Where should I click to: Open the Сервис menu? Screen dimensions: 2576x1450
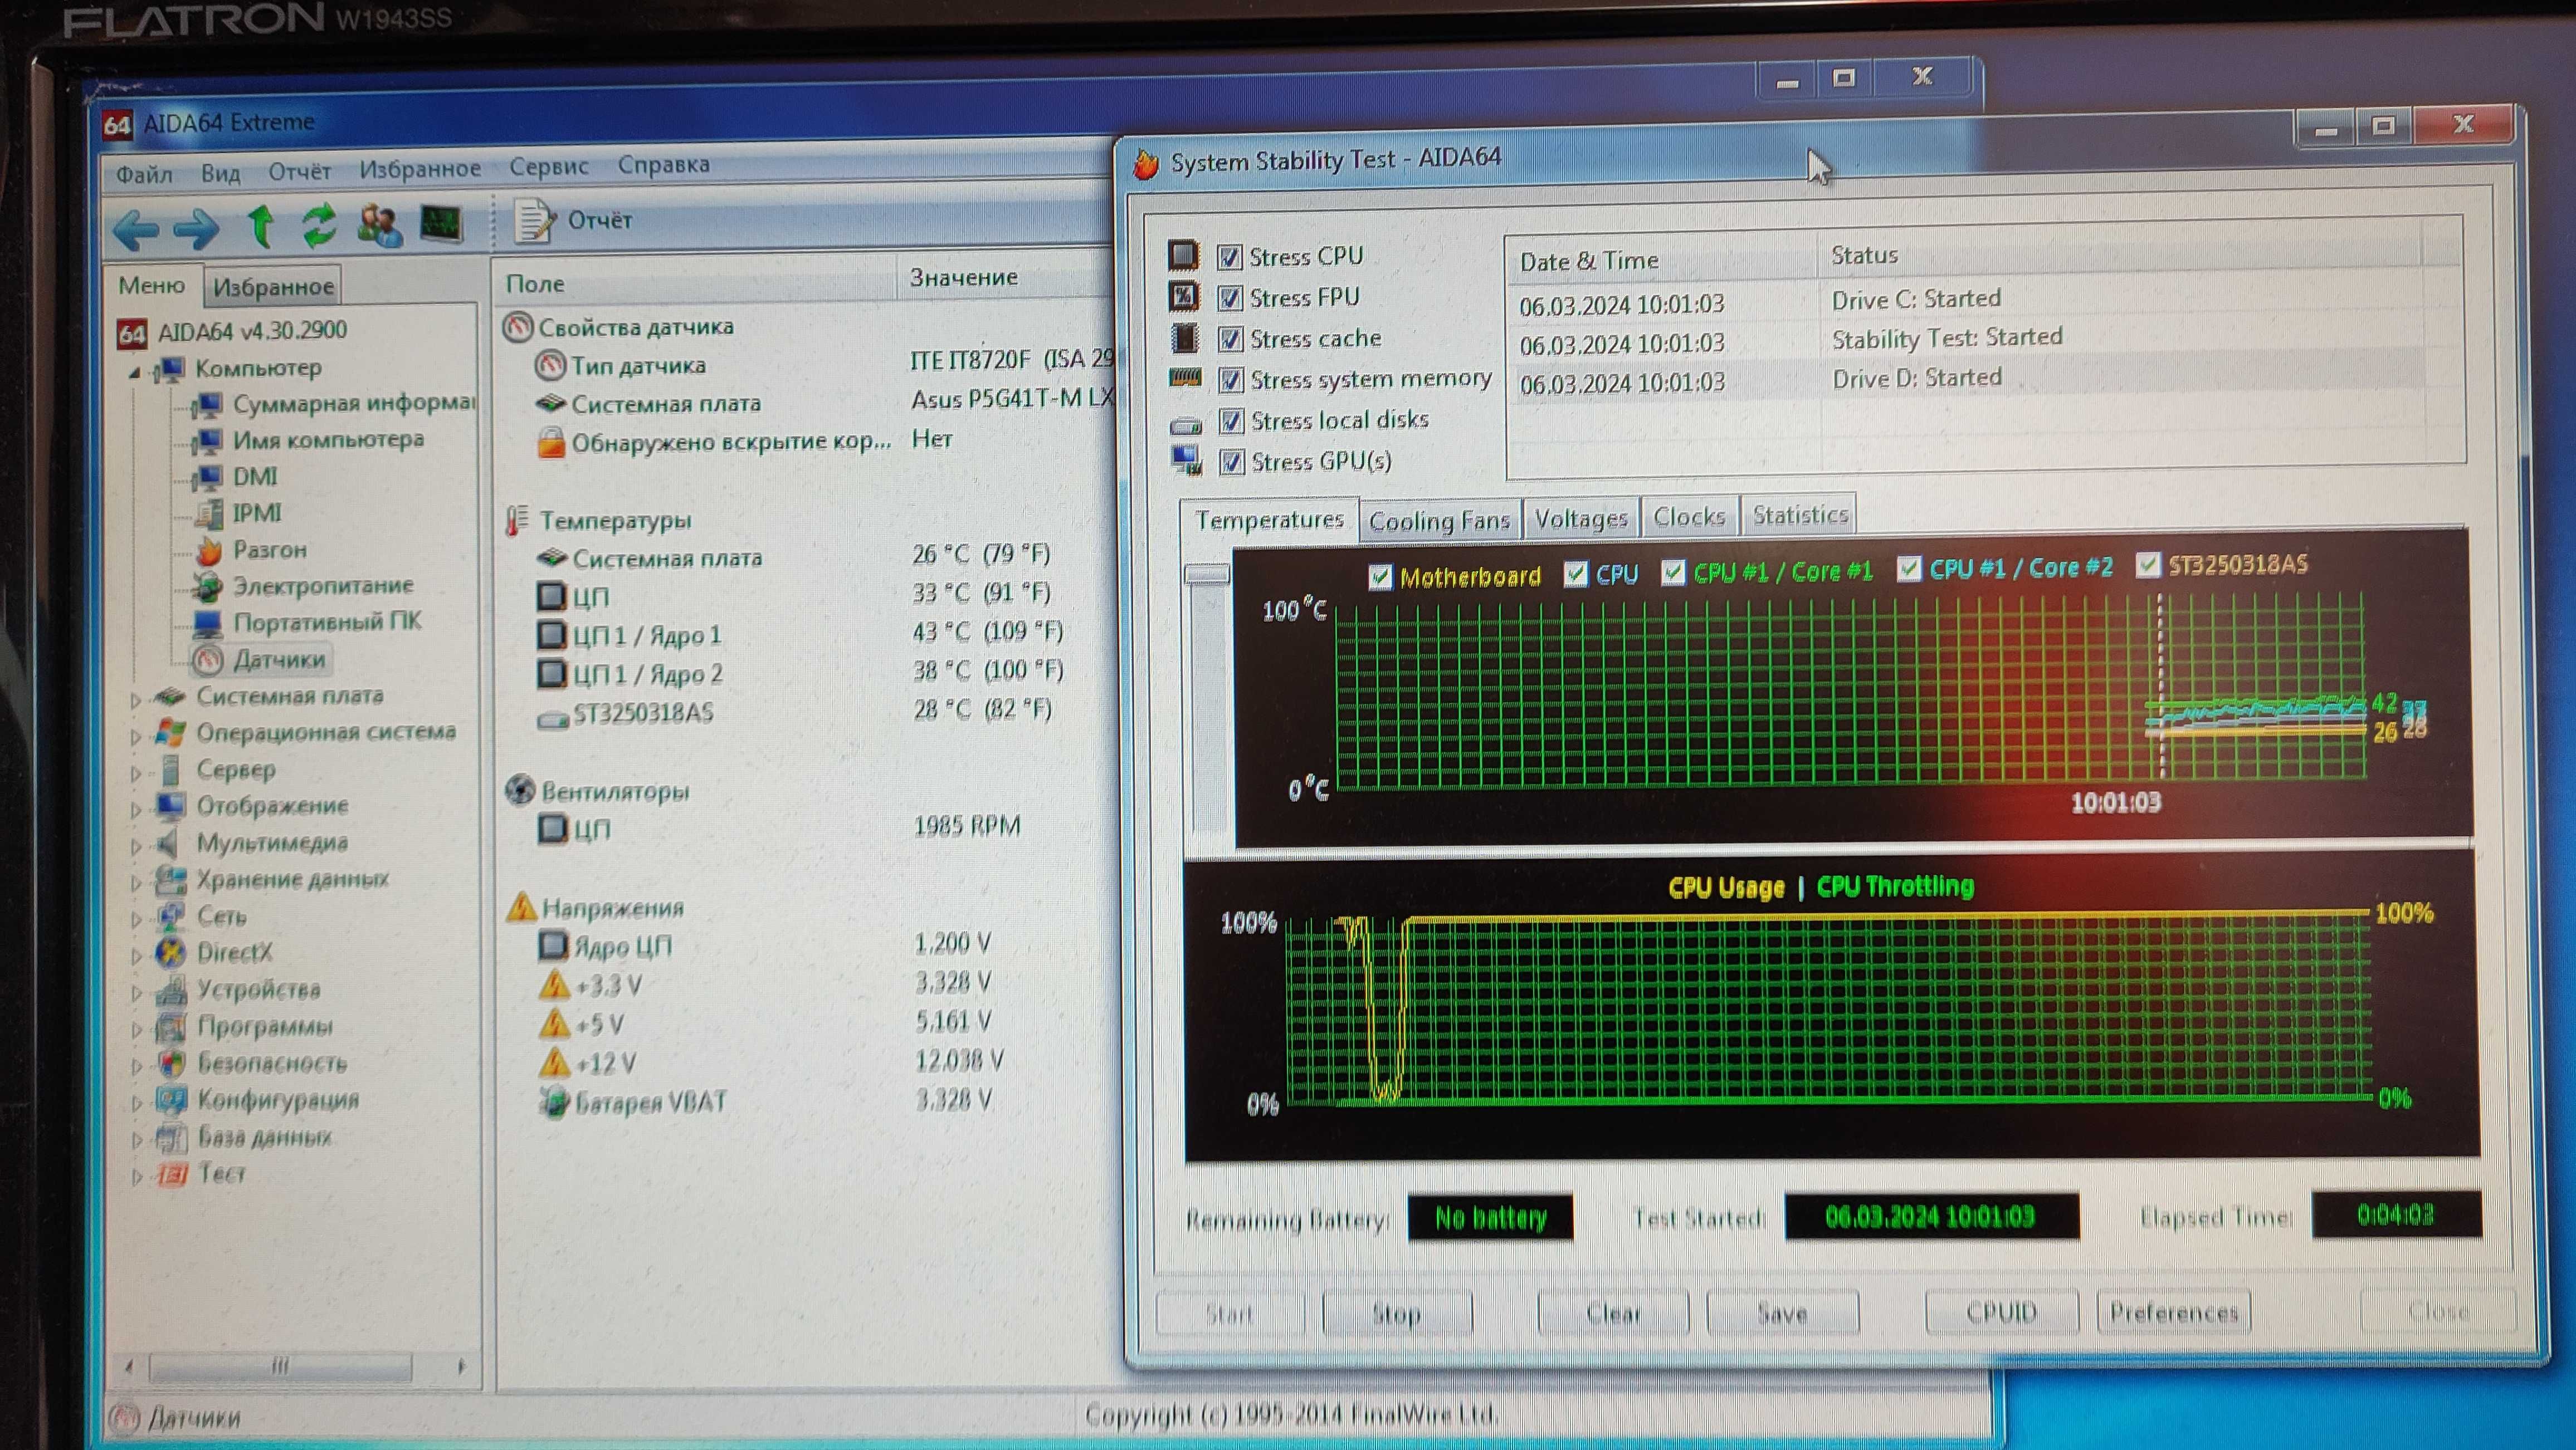[548, 166]
